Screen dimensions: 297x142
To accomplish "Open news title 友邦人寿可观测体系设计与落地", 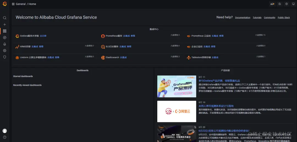I will coord(216,106).
